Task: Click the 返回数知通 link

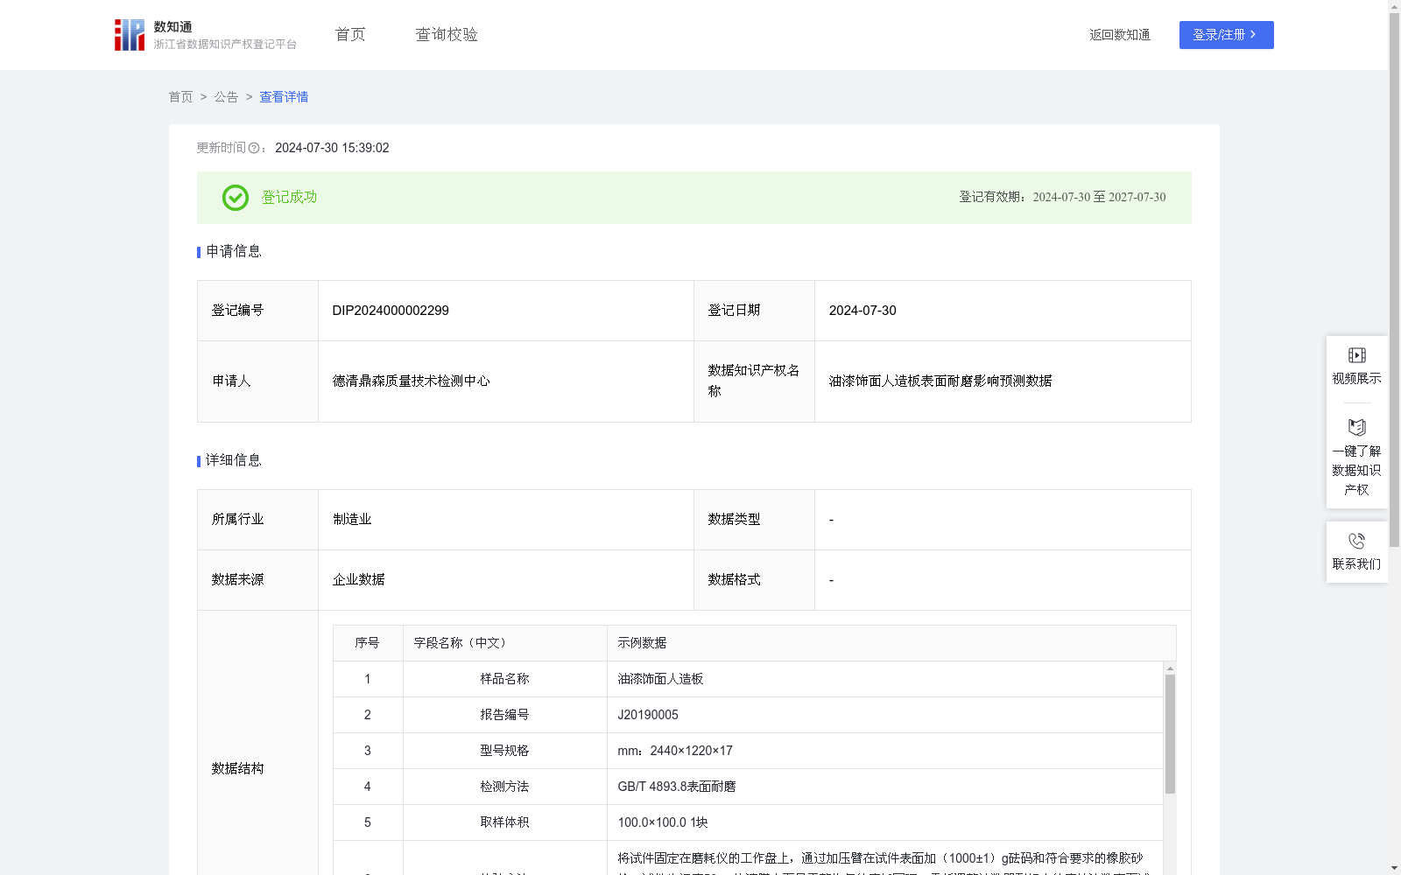Action: coord(1120,35)
